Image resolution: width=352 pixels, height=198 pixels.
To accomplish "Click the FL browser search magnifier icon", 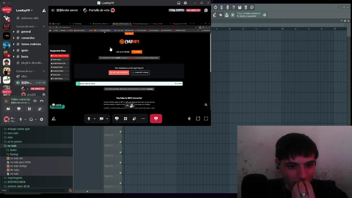I will pyautogui.click(x=70, y=191).
